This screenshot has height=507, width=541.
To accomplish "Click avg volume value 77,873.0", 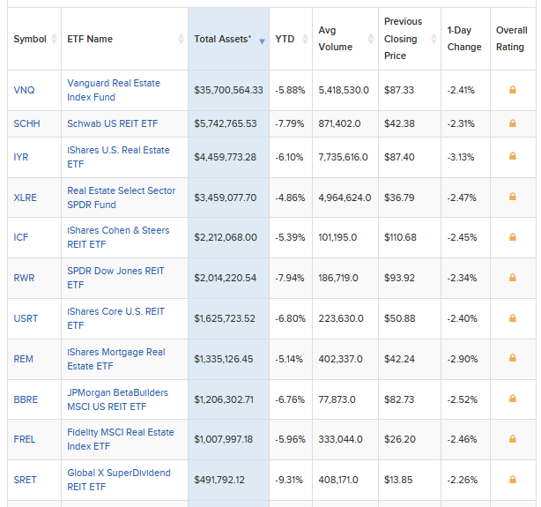I will [x=337, y=399].
